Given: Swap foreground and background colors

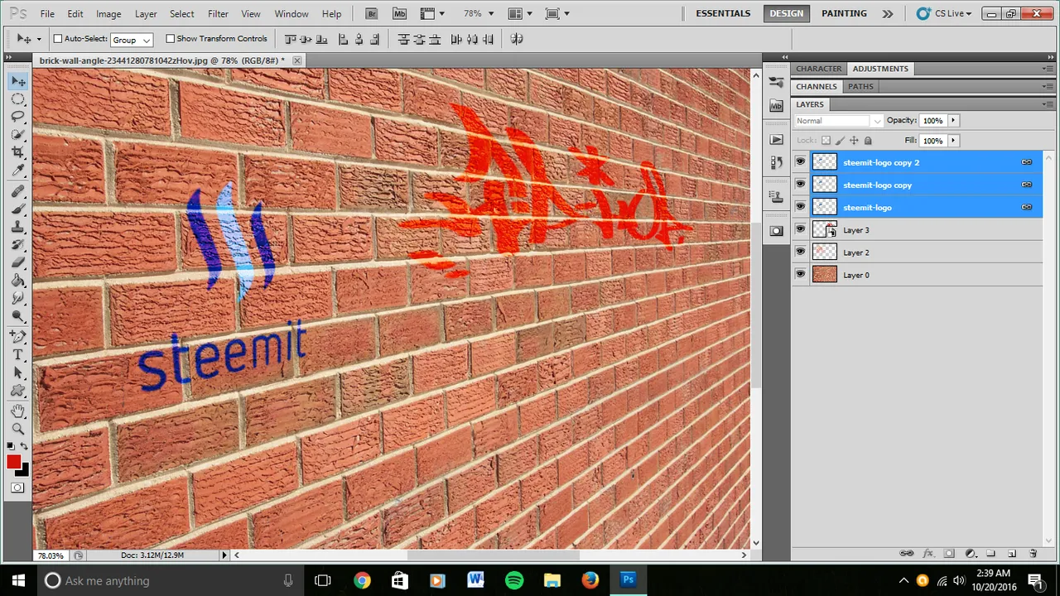Looking at the screenshot, I should 24,447.
